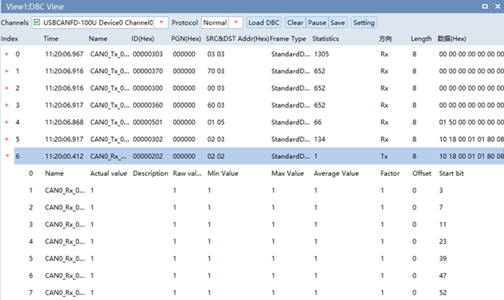
Task: Select signal row with start bit 47
Action: [x=259, y=275]
